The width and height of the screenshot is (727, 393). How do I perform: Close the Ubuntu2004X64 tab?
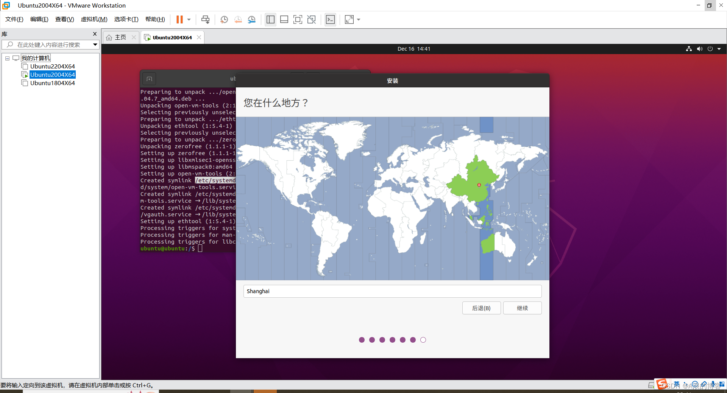click(199, 37)
